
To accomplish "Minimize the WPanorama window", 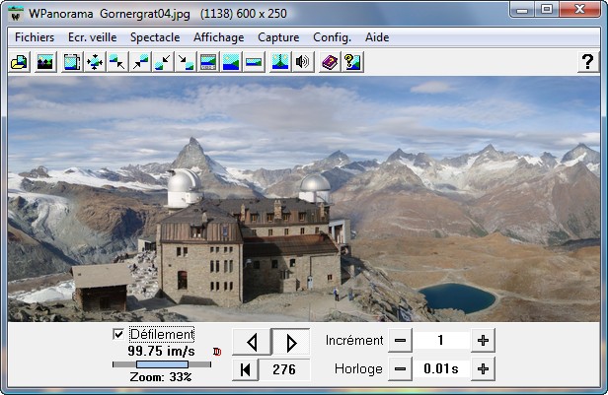I will pos(521,10).
